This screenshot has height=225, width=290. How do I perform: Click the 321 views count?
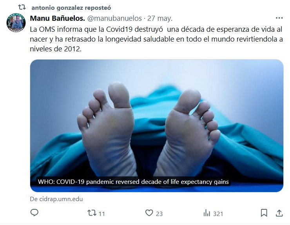pos(218,214)
